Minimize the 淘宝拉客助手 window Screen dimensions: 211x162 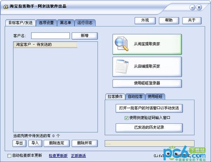192,7
